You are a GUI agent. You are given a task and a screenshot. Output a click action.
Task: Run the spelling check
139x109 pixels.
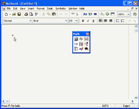(36, 14)
